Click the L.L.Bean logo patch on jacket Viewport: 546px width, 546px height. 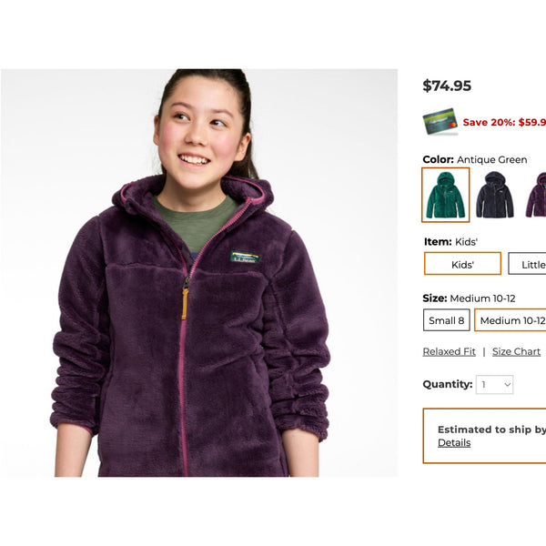(245, 257)
